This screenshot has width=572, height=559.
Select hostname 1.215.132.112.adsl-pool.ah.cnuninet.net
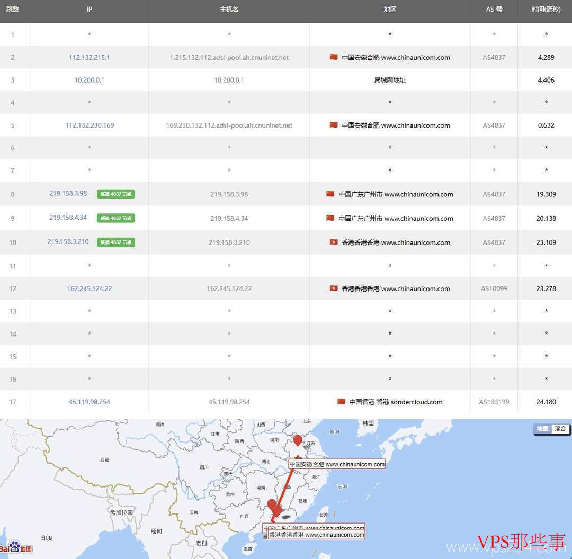coord(229,57)
